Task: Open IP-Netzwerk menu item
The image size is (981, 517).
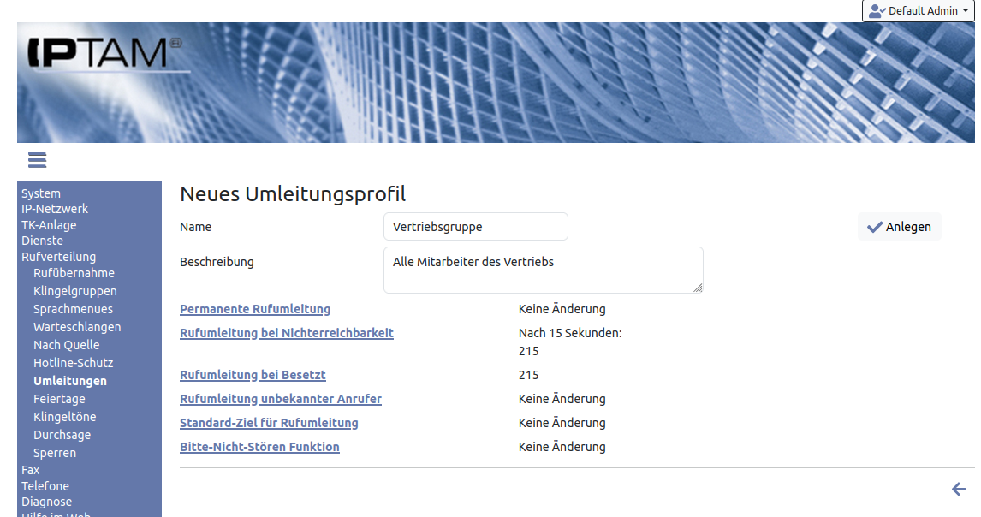Action: [x=55, y=209]
